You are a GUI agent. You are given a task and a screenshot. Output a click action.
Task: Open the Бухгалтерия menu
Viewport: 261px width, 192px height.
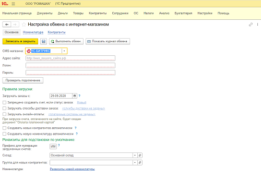pyautogui.click(x=183, y=13)
